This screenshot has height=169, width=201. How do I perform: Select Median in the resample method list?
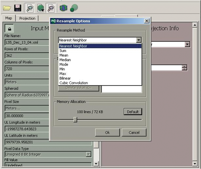[65, 60]
